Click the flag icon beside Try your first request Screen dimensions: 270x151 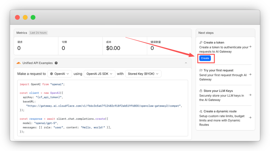(201, 70)
